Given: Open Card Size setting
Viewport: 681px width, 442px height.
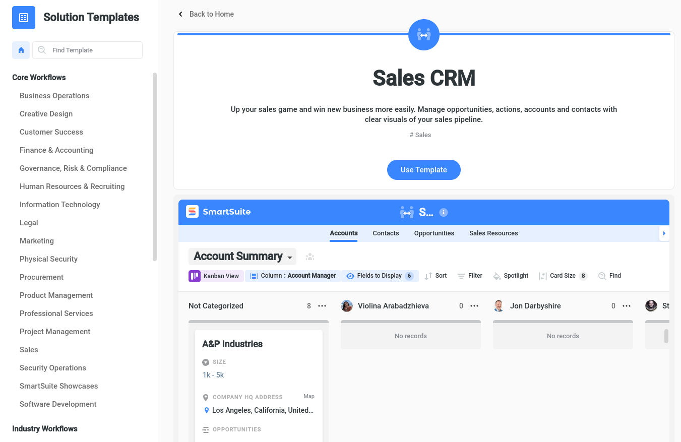Looking at the screenshot, I should (563, 276).
